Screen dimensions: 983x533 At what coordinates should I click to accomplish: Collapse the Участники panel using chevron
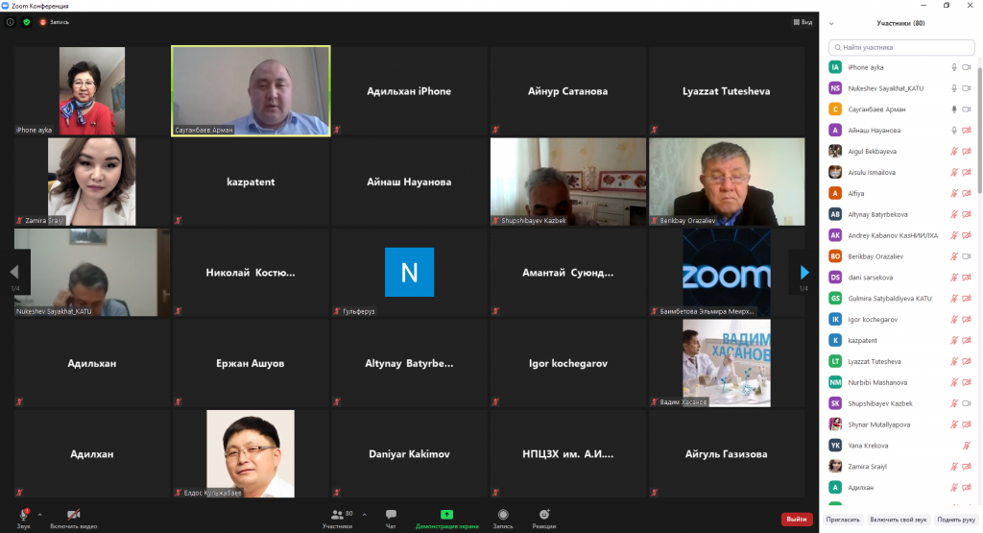click(831, 23)
